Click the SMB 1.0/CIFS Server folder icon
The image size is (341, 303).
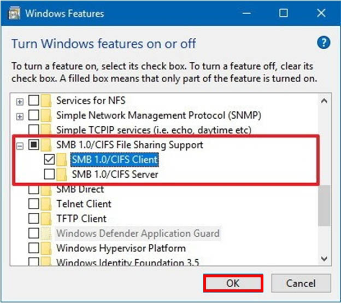(x=63, y=174)
